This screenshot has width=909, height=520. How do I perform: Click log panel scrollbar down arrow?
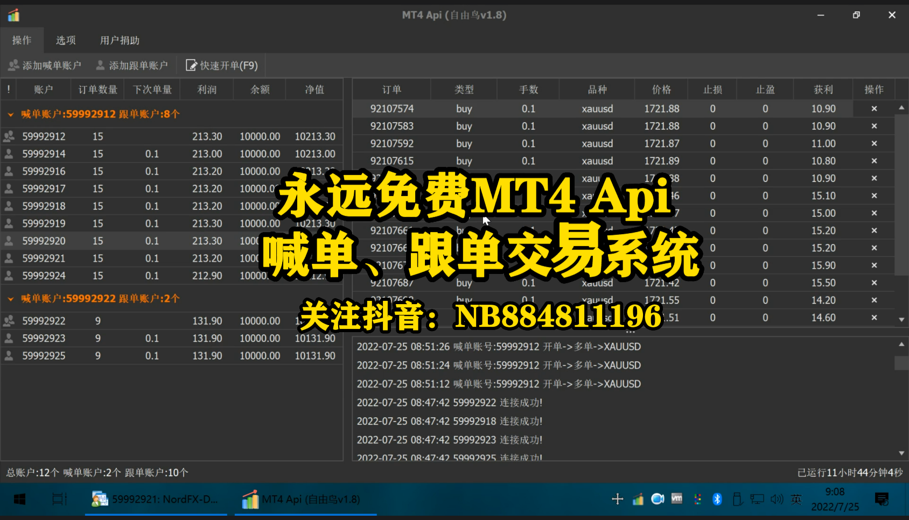click(901, 453)
